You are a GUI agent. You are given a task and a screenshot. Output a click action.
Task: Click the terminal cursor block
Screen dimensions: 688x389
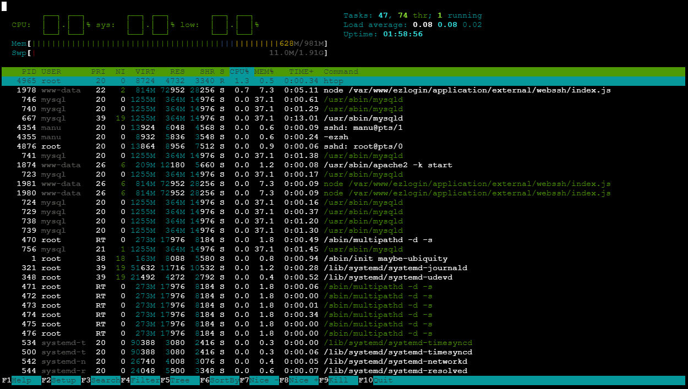pyautogui.click(x=4, y=6)
